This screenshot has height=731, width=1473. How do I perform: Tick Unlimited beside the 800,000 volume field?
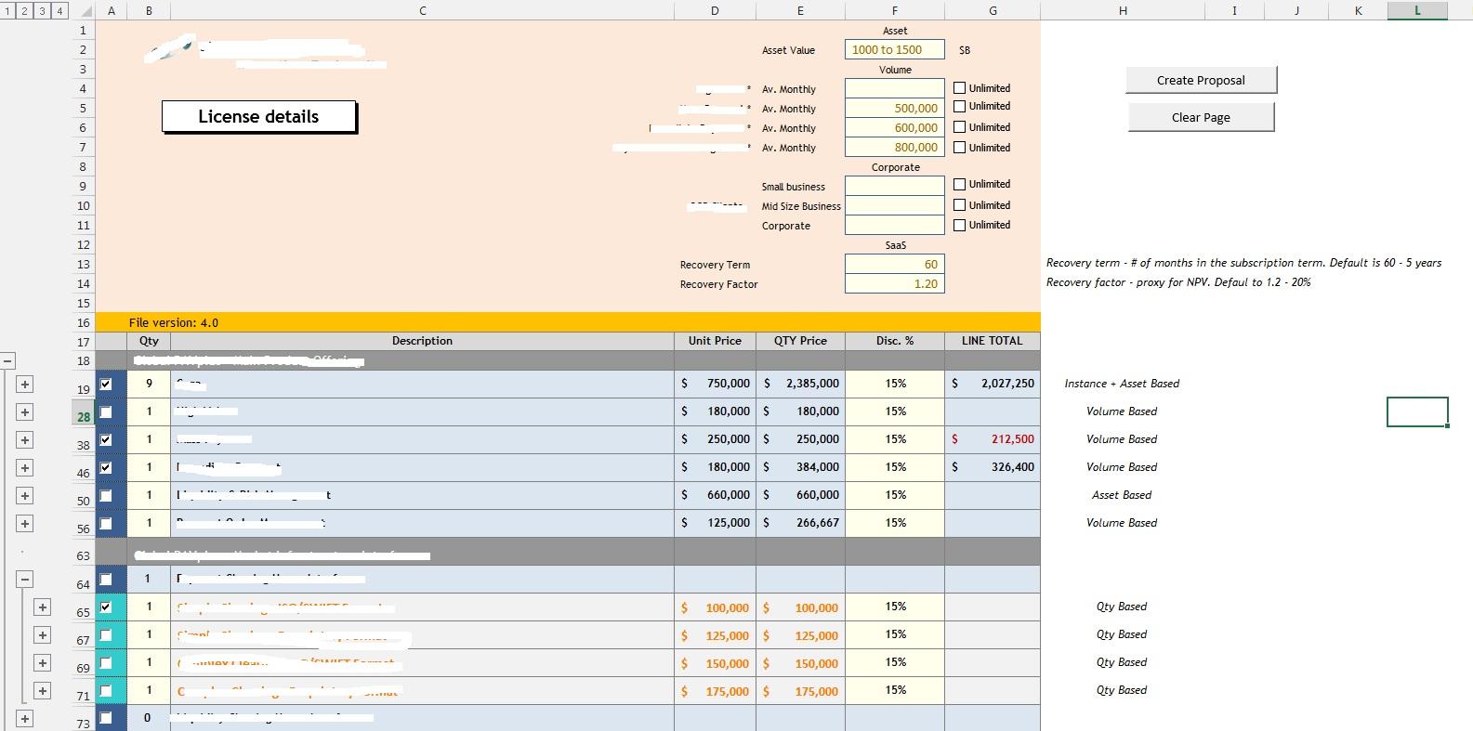point(960,148)
